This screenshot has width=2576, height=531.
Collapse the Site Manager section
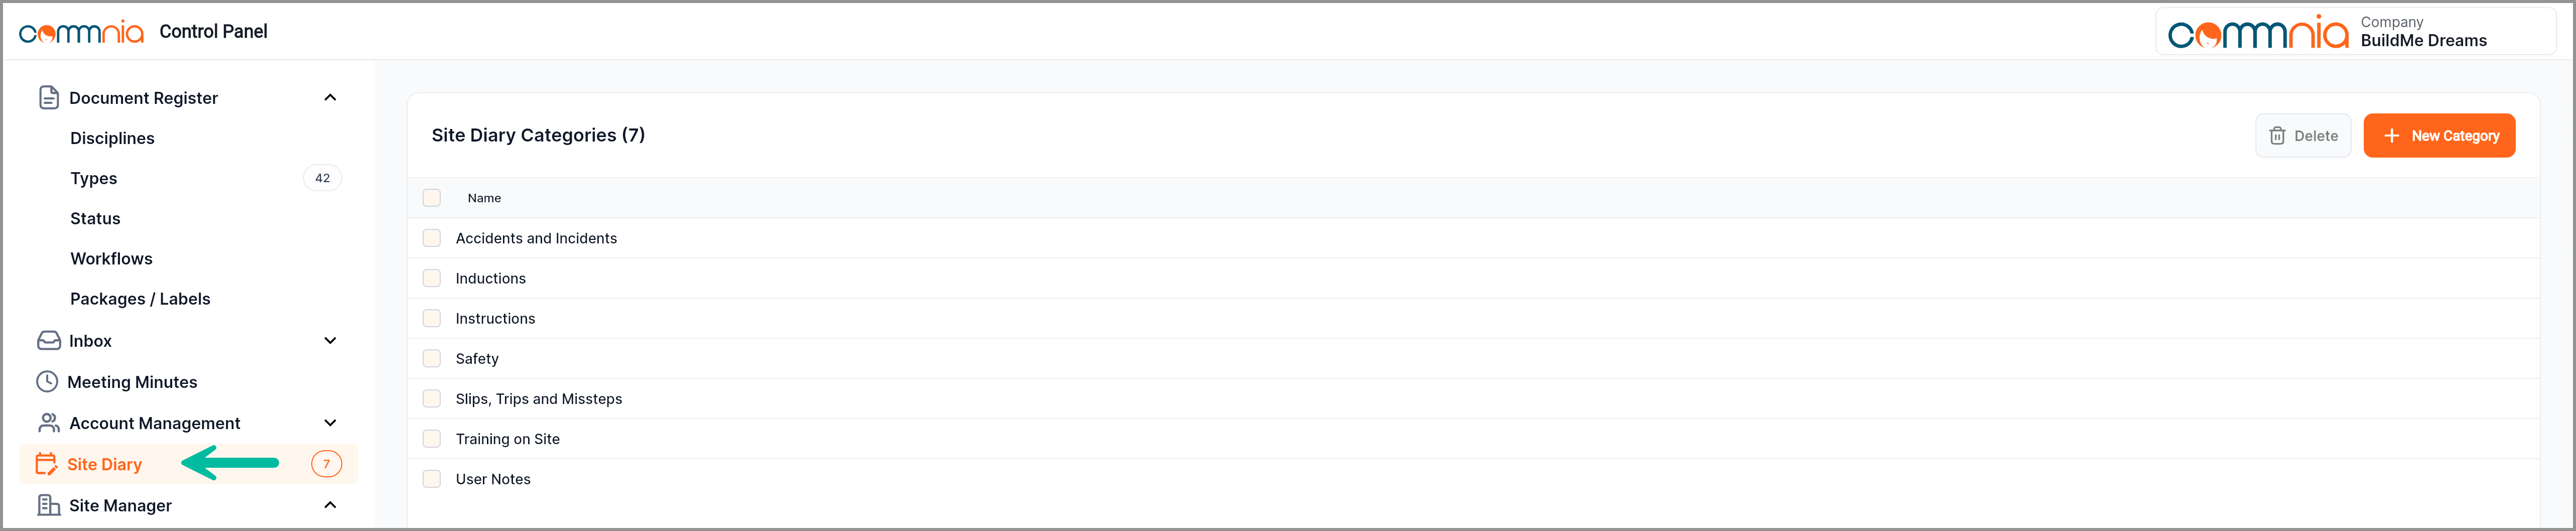click(x=330, y=505)
